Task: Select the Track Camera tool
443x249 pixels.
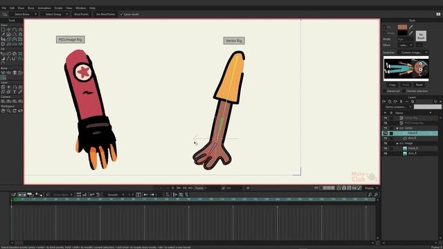Action: pos(3,101)
